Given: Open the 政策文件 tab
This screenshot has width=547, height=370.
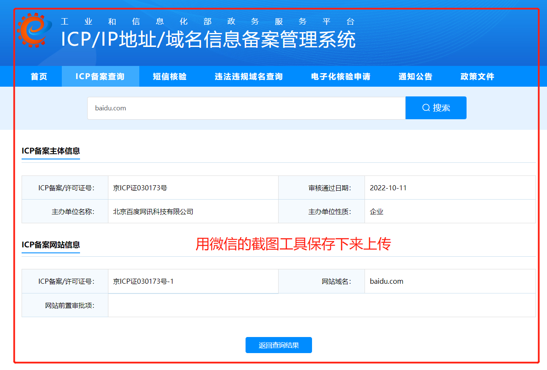Looking at the screenshot, I should click(478, 77).
